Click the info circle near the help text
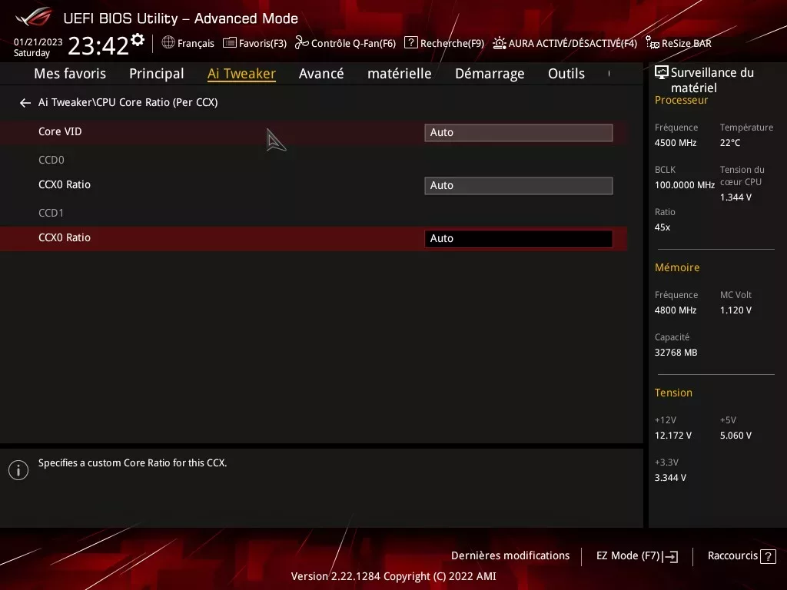The width and height of the screenshot is (787, 590). pos(18,469)
